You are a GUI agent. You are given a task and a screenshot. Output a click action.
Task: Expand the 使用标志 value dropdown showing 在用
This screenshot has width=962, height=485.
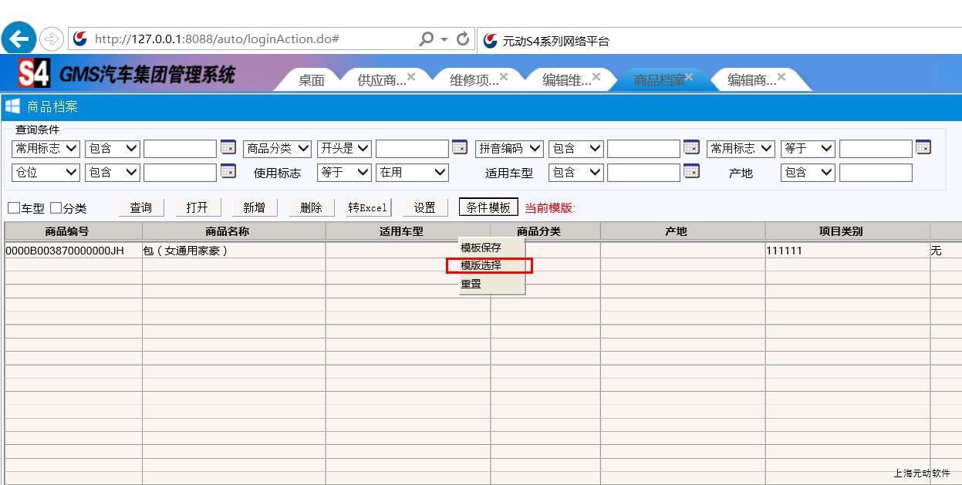tap(412, 173)
